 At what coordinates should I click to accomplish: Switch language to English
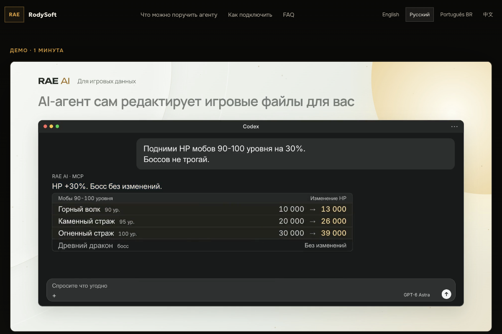pos(391,15)
